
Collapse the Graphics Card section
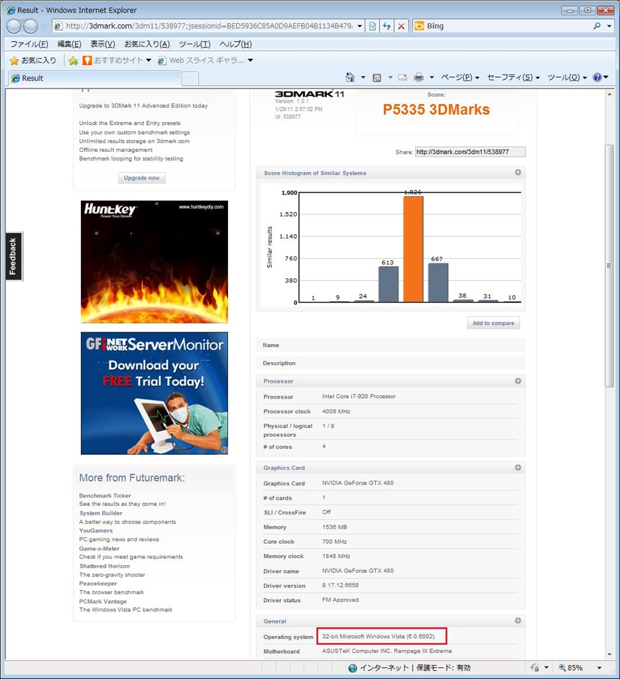coord(518,467)
